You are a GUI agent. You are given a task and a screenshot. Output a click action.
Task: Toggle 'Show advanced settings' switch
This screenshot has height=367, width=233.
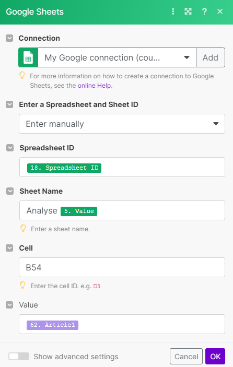19,357
